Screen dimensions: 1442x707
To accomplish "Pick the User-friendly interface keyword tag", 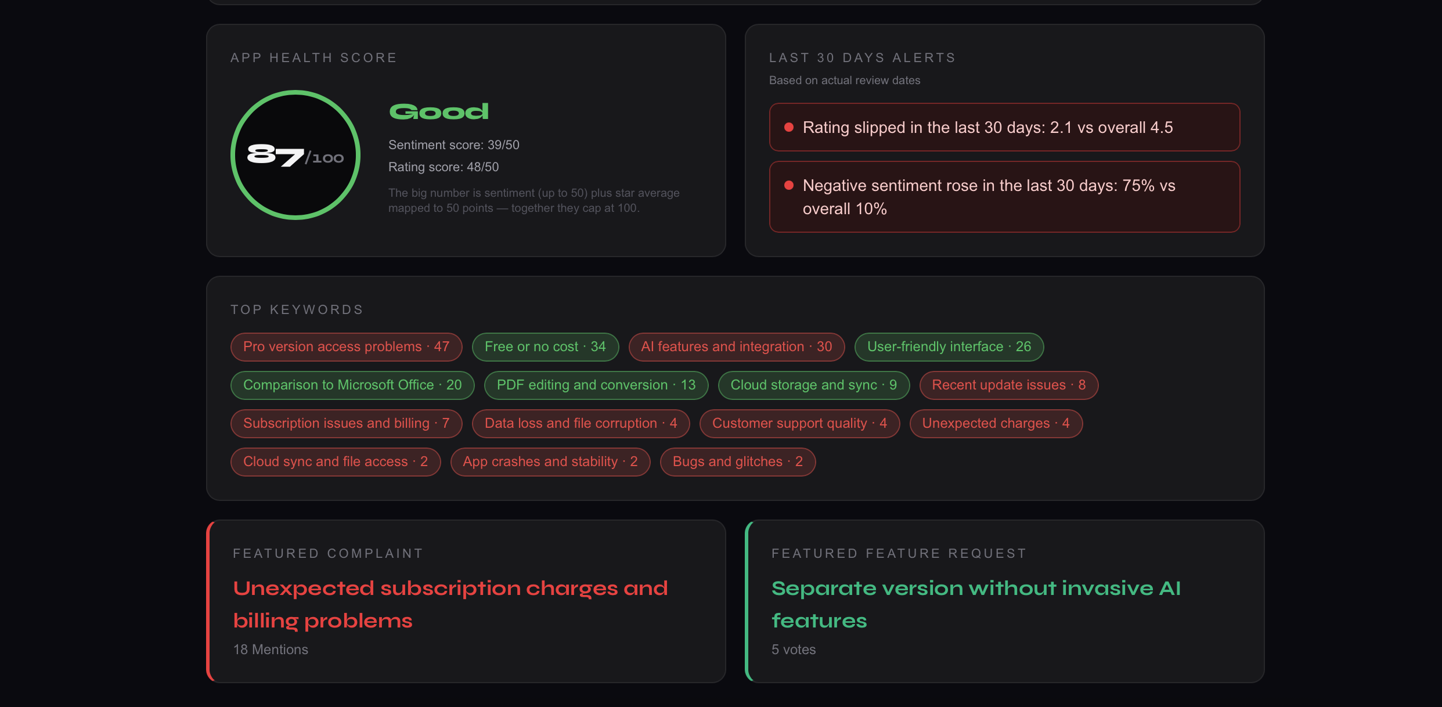I will (949, 347).
